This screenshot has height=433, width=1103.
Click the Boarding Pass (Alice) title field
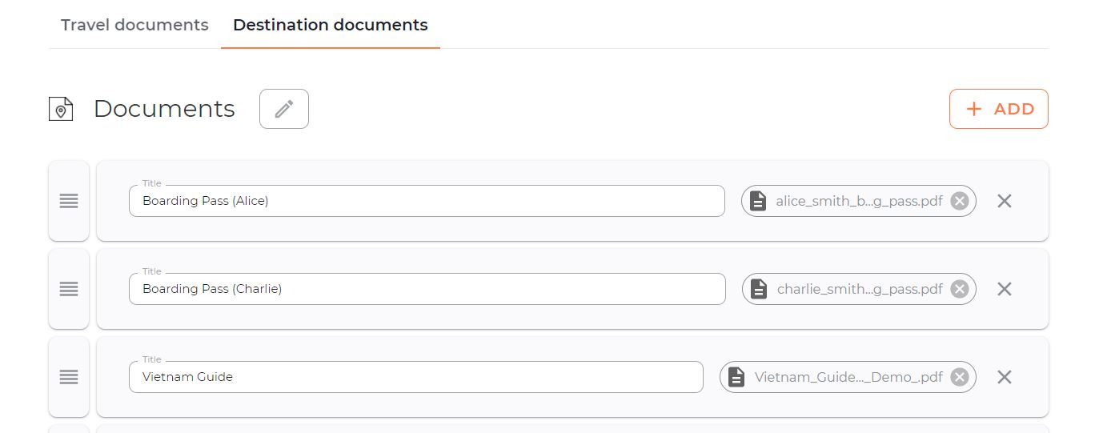pyautogui.click(x=427, y=201)
